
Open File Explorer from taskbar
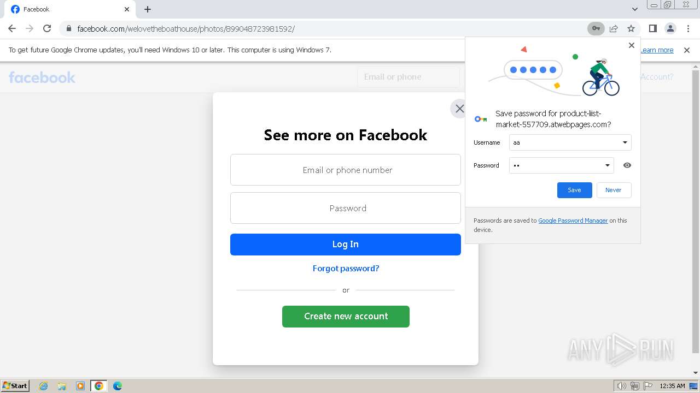(62, 386)
